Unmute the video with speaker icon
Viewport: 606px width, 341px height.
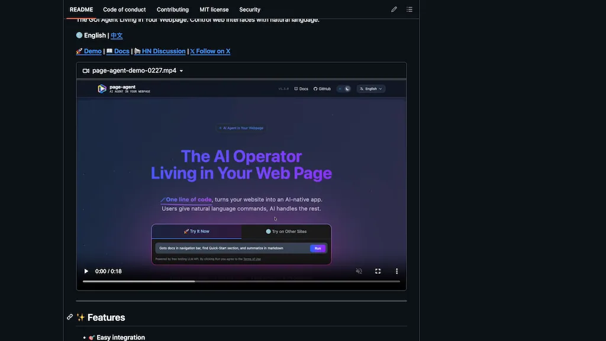click(x=359, y=271)
